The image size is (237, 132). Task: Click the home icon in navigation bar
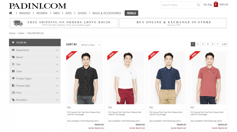click(x=11, y=13)
